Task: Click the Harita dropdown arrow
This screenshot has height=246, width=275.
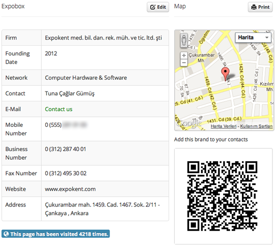Action: (267, 38)
